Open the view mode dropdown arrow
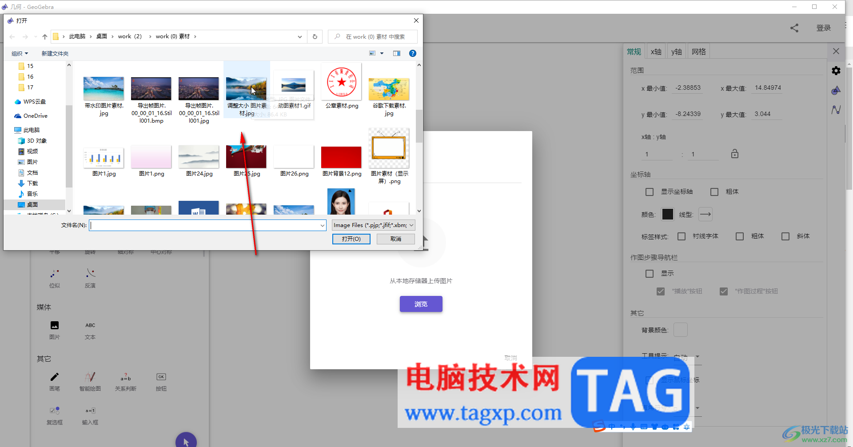The image size is (853, 447). (382, 53)
